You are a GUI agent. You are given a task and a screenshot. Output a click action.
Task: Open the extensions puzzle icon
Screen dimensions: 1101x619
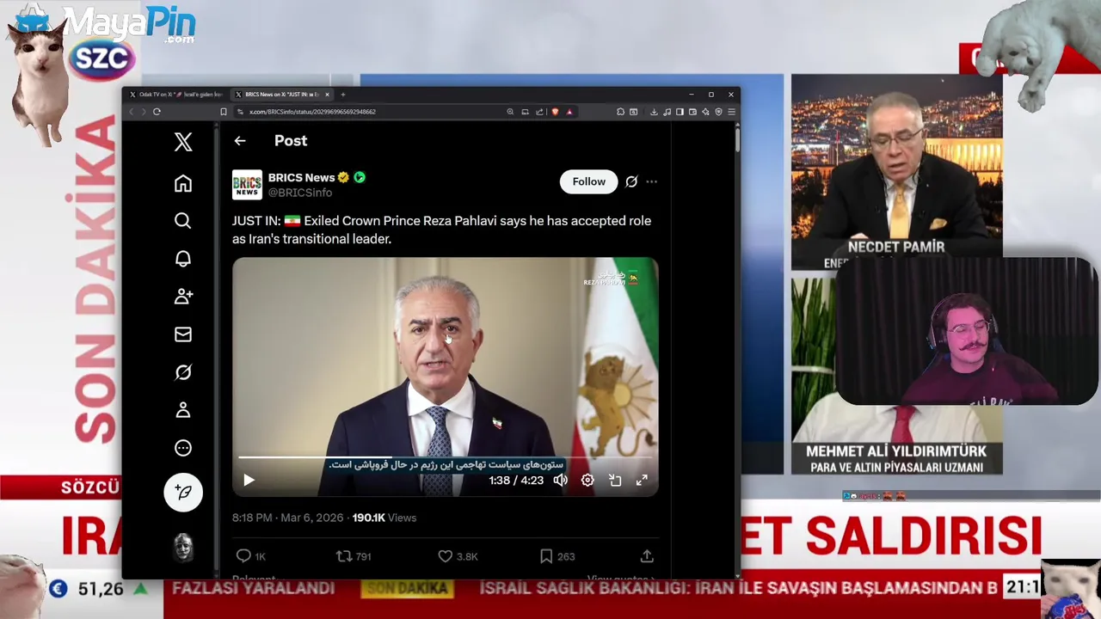[620, 112]
